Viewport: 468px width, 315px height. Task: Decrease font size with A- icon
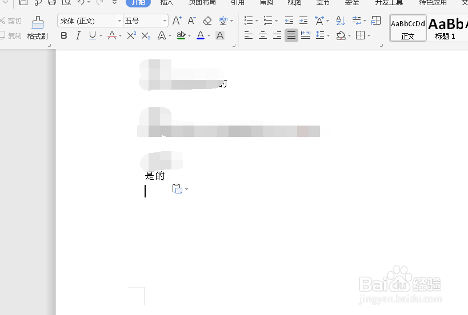tap(191, 21)
